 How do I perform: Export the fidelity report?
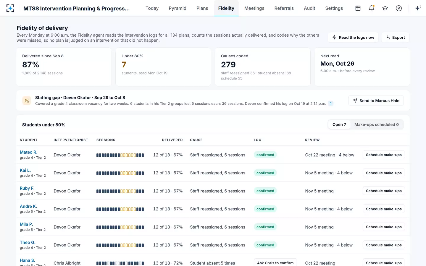395,37
